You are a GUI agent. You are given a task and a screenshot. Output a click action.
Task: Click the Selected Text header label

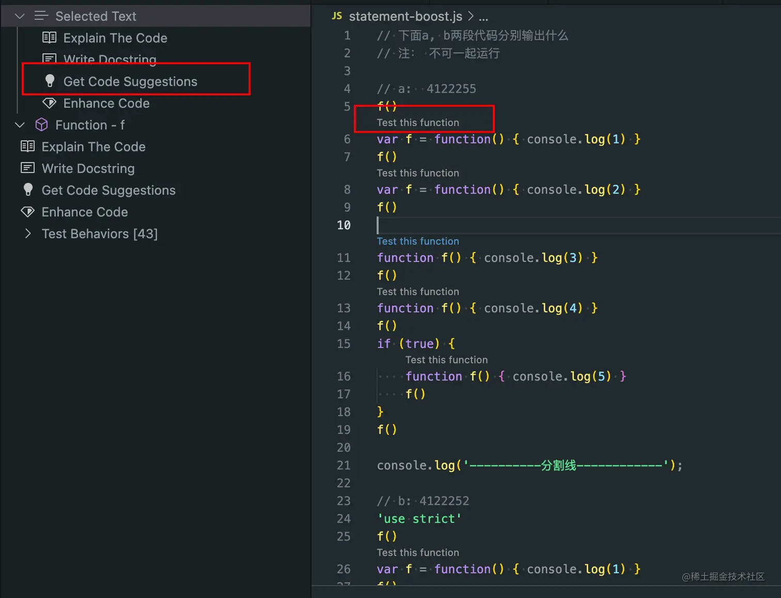(x=96, y=17)
